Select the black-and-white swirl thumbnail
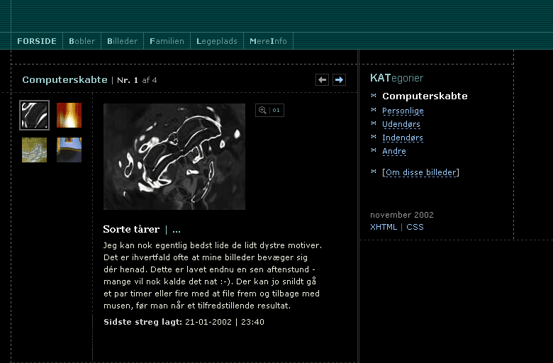 click(34, 115)
